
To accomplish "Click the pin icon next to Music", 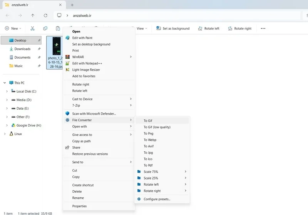I will point(39,66).
